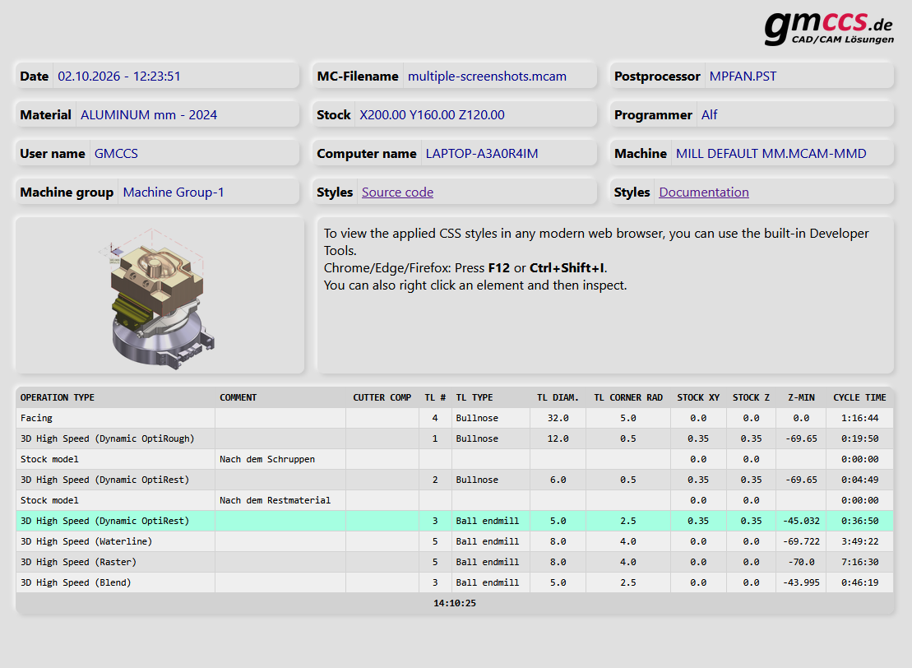This screenshot has height=668, width=912.
Task: Select the date value 02.10.2026 - 12:23:51
Action: 119,77
